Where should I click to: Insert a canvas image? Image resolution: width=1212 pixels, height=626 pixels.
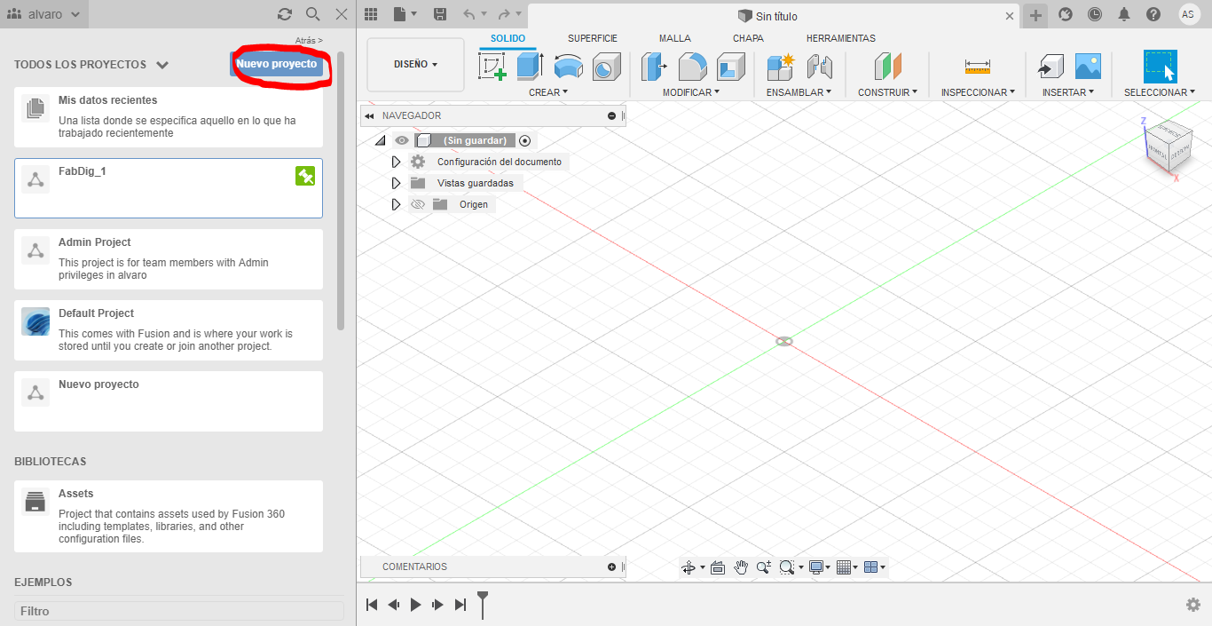[x=1088, y=66]
